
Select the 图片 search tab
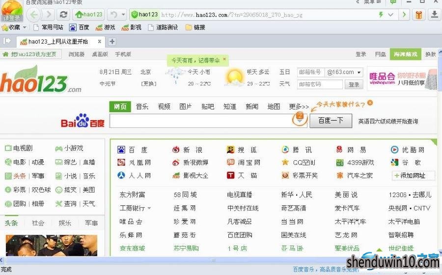[x=186, y=107]
